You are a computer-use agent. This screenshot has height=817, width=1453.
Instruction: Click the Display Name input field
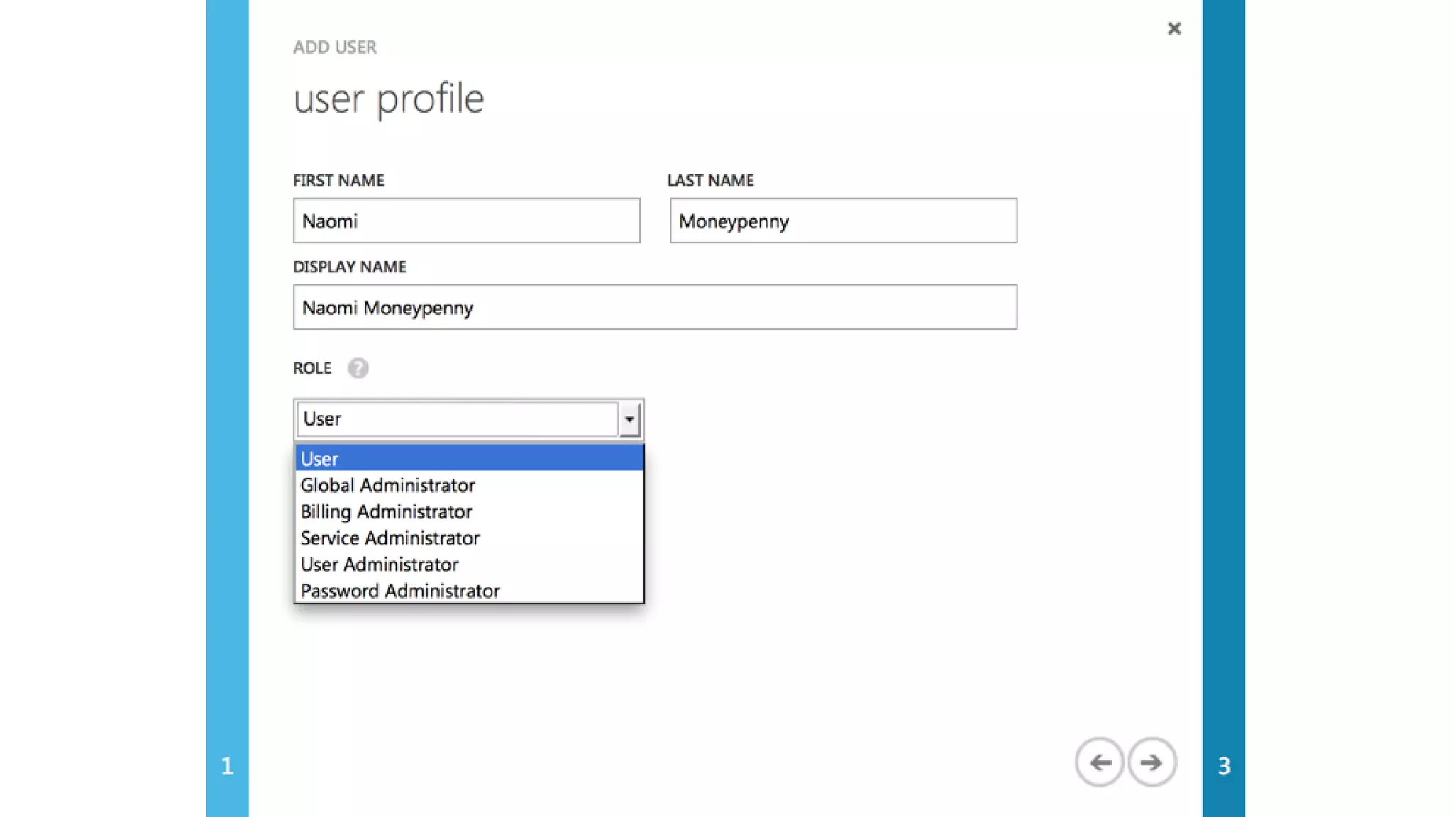tap(654, 307)
